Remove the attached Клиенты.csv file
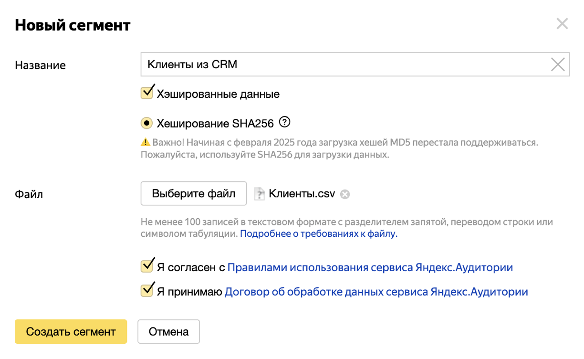 (345, 194)
